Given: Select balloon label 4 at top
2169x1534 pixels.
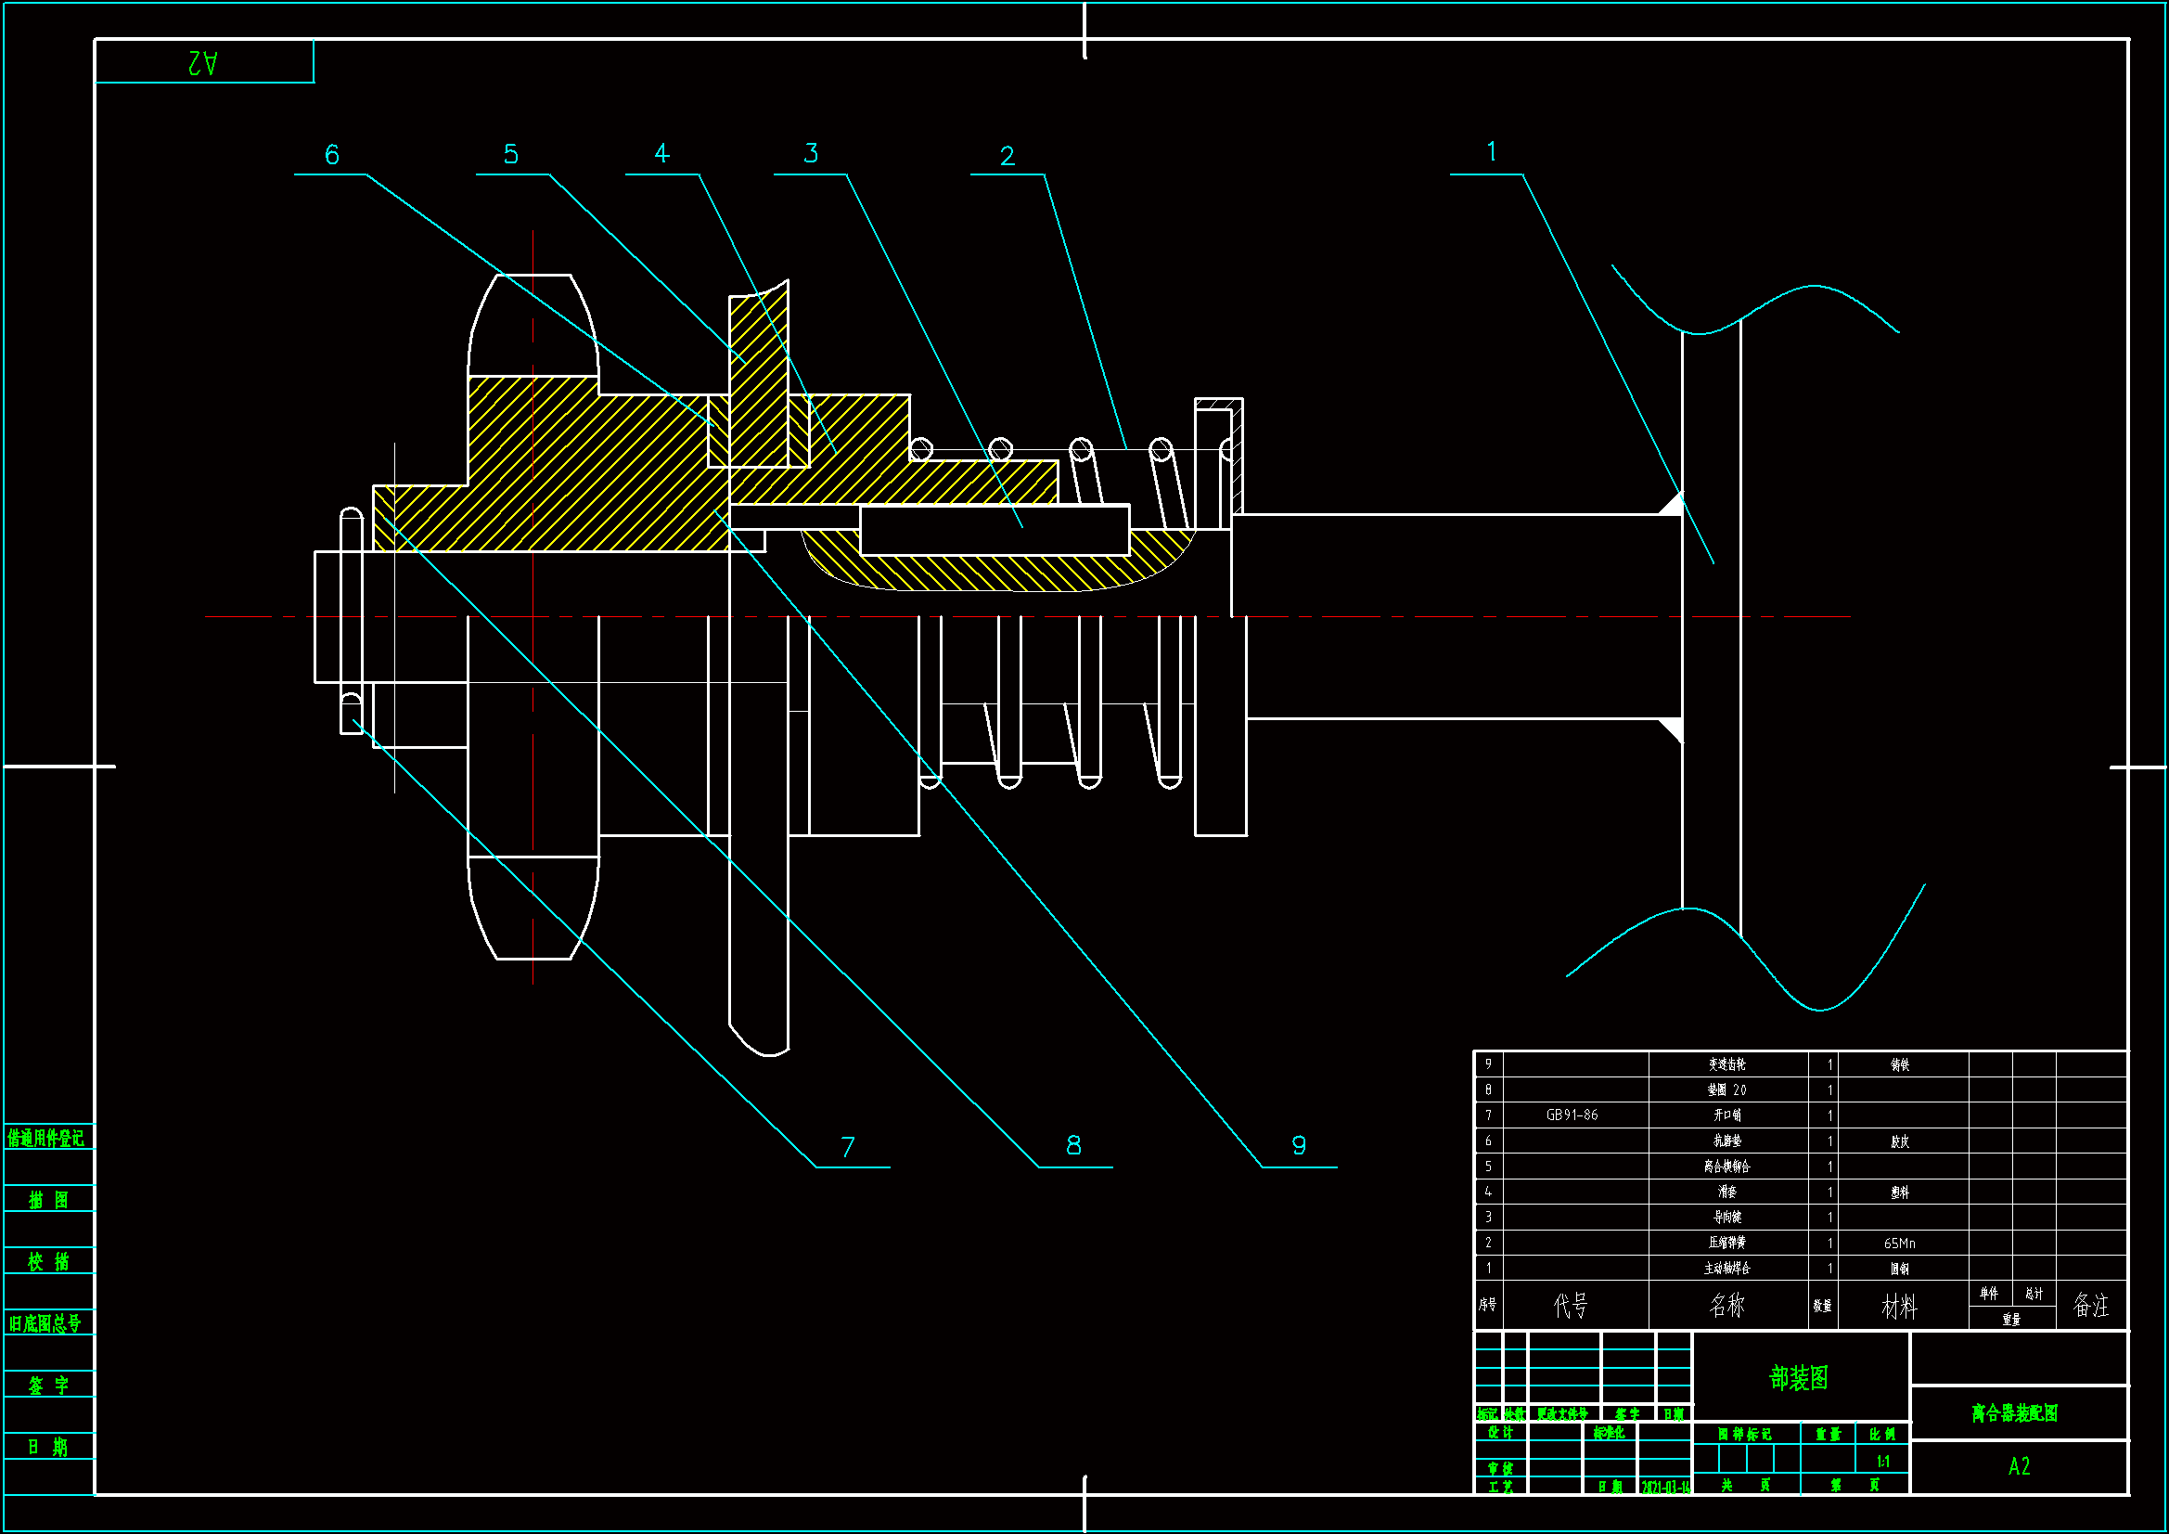Looking at the screenshot, I should pos(661,153).
